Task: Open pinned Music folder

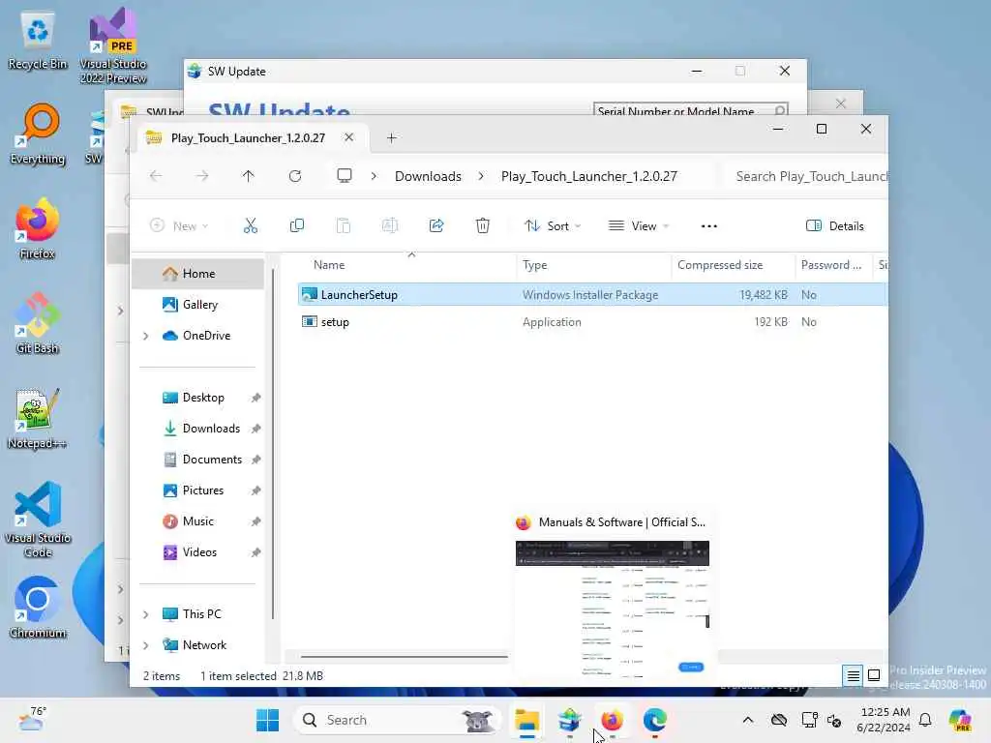Action: 197,521
